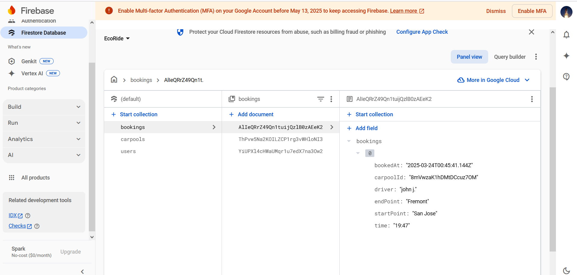Expand More in Google Cloud dropdown
Screen dimensions: 577x275
point(494,80)
